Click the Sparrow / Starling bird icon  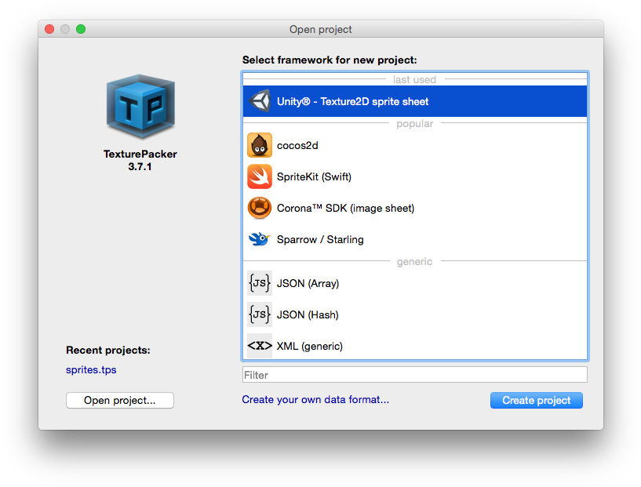pyautogui.click(x=259, y=239)
